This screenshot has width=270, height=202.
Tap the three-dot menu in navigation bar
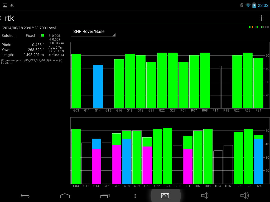point(135,196)
